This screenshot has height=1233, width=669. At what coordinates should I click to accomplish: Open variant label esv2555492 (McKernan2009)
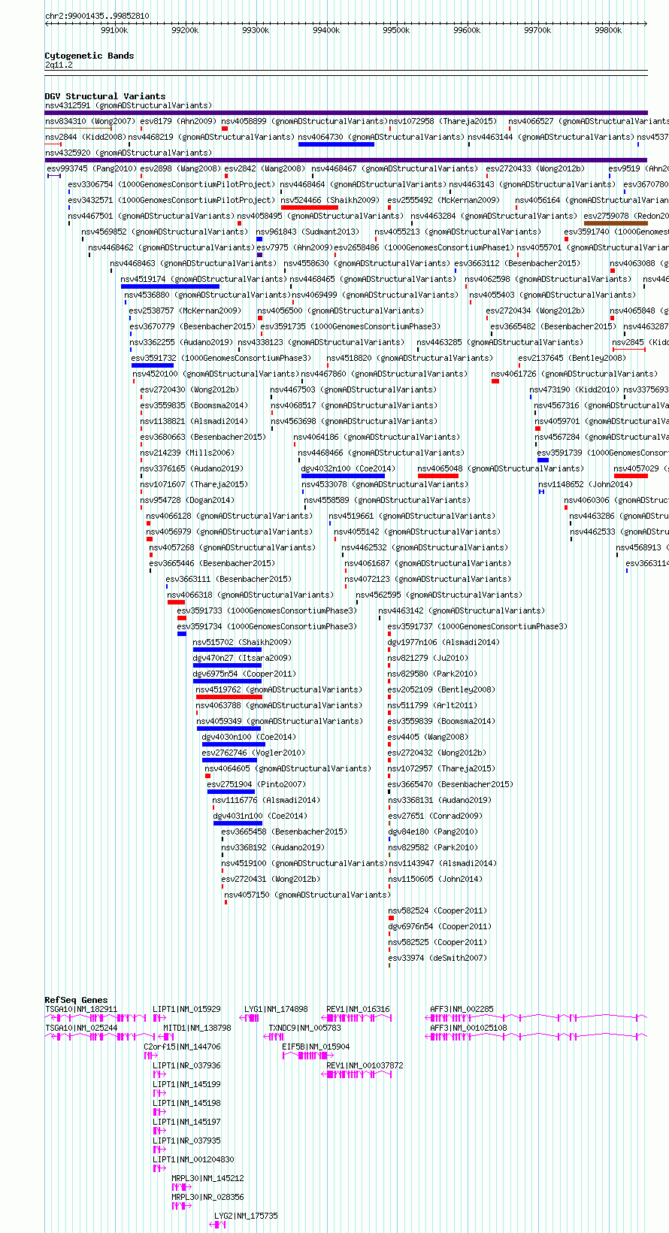pos(443,200)
